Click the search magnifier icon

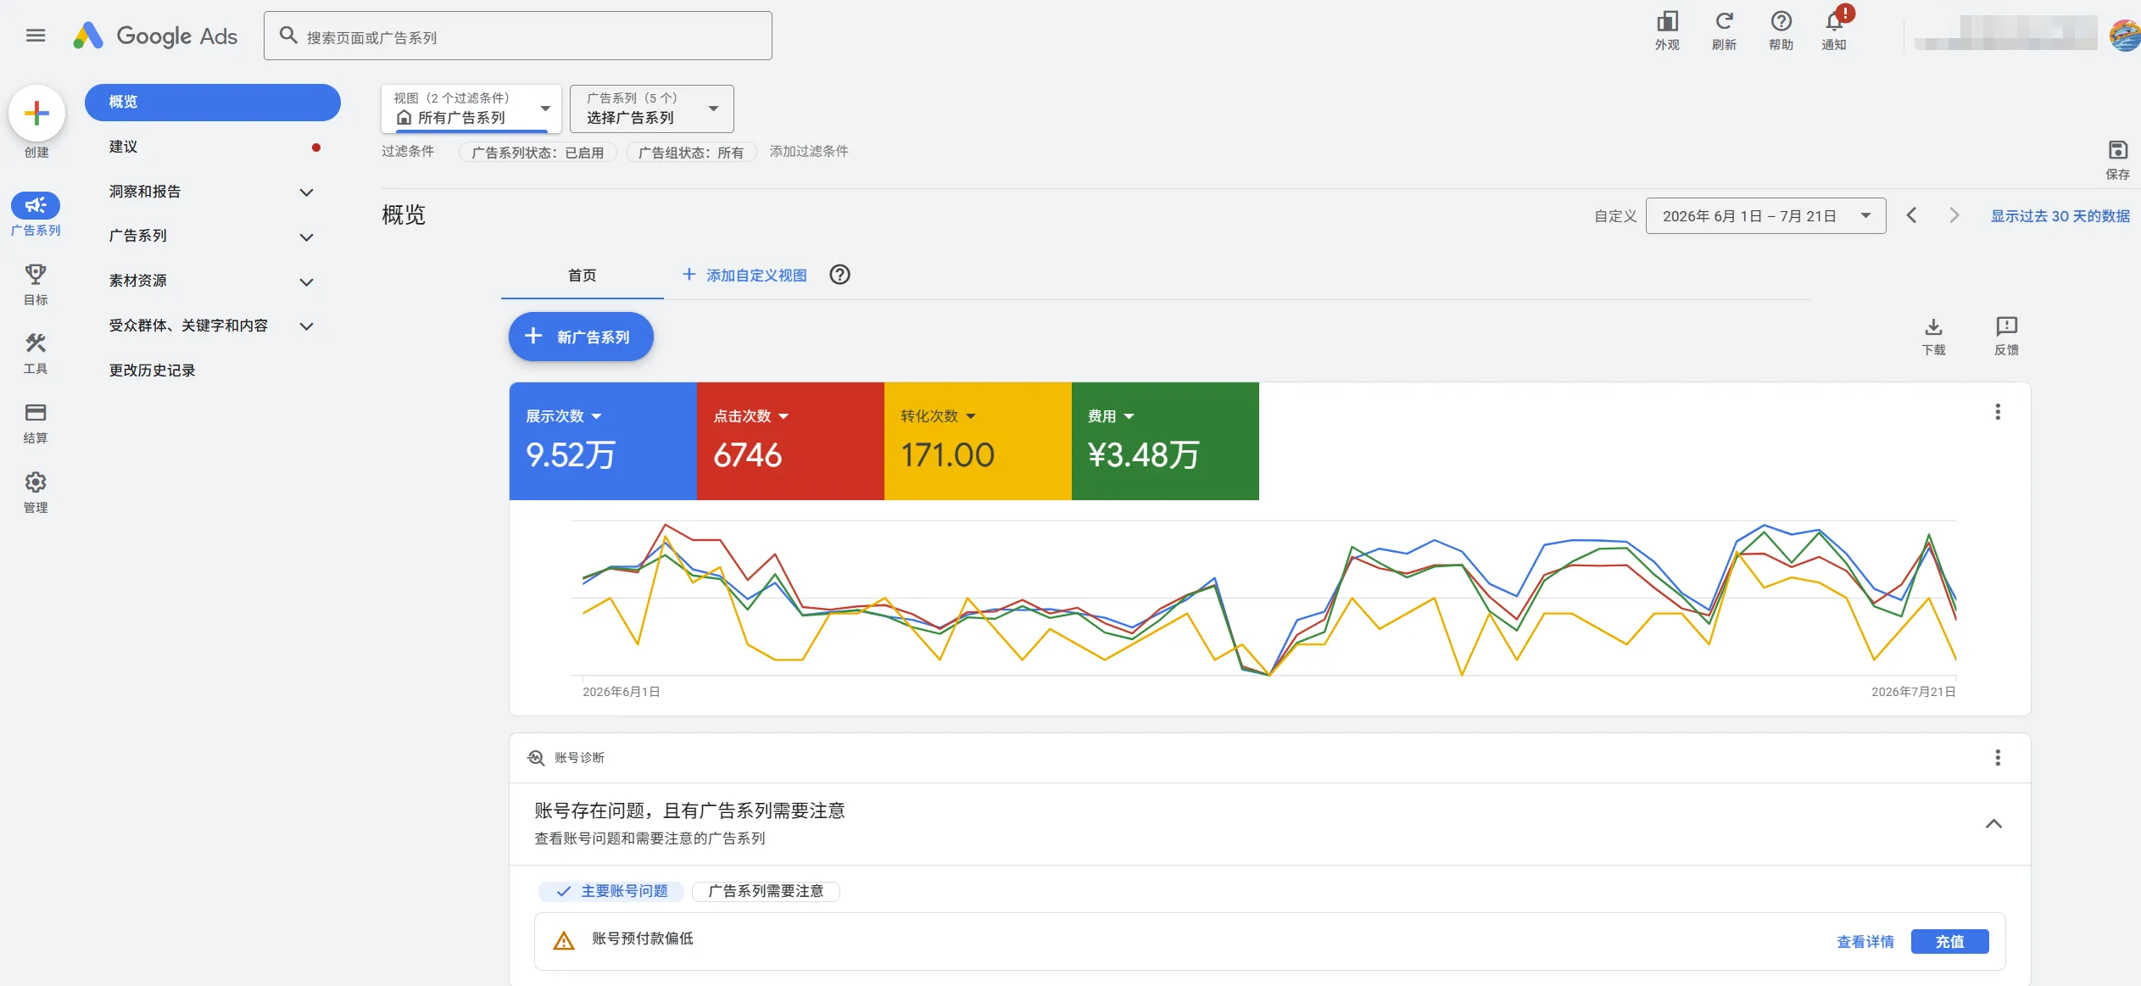[288, 36]
